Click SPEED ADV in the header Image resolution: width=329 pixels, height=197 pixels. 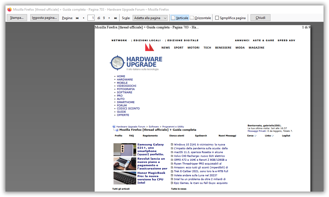pyautogui.click(x=286, y=40)
